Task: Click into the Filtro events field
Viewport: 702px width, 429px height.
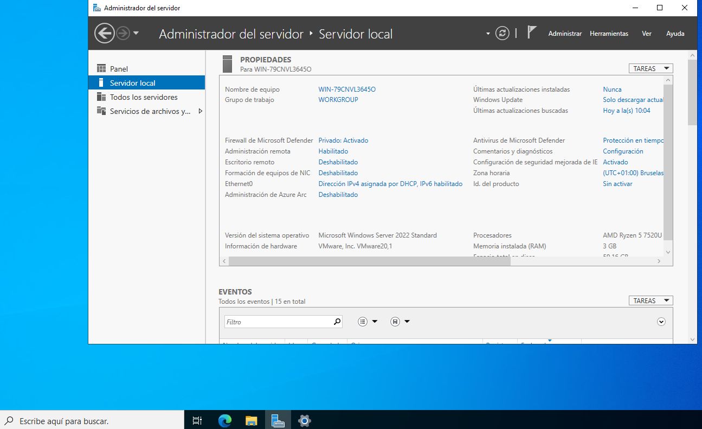Action: [279, 322]
